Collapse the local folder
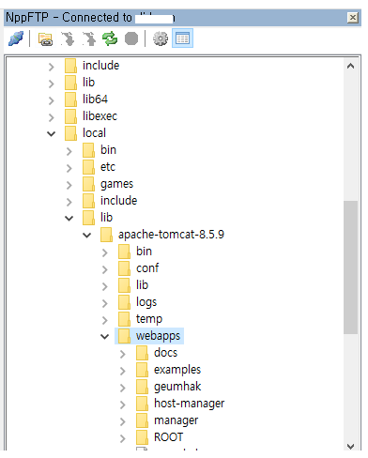 pyautogui.click(x=52, y=134)
